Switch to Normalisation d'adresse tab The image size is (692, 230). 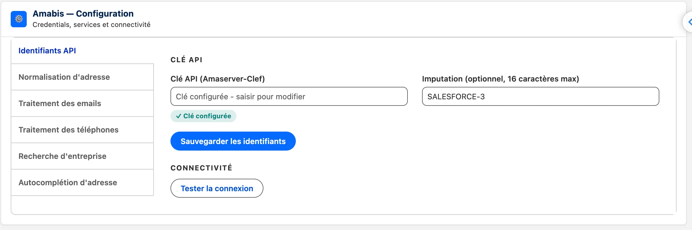click(x=82, y=77)
